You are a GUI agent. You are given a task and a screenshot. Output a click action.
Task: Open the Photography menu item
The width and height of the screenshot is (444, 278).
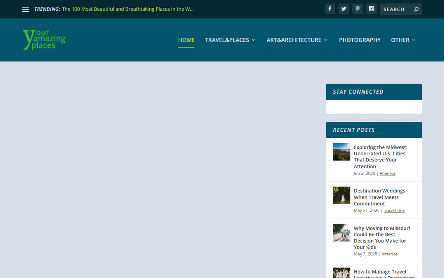coord(360,40)
